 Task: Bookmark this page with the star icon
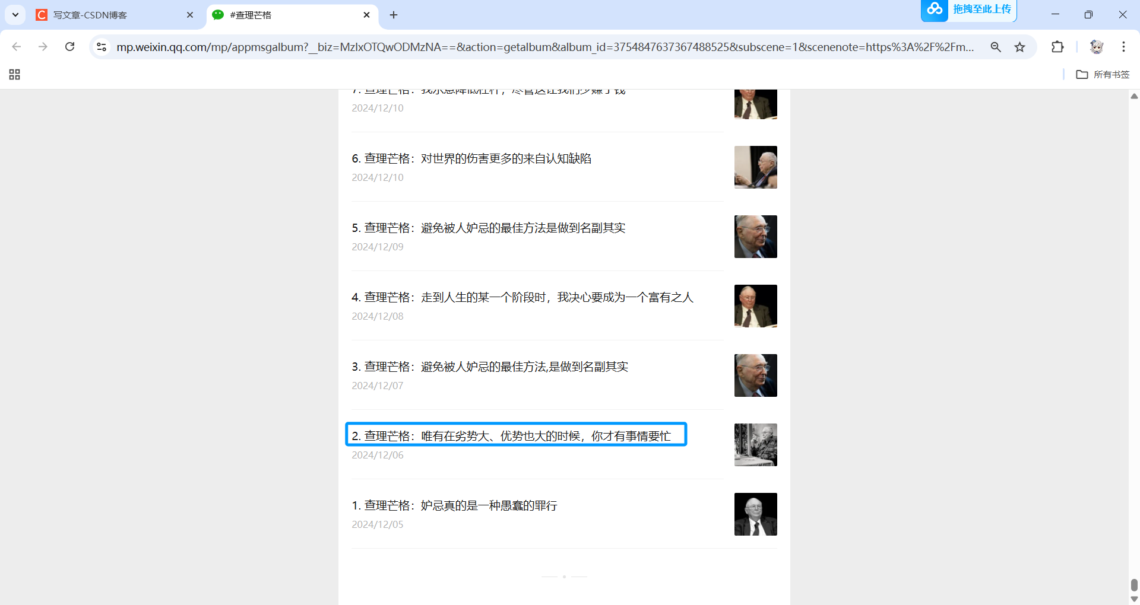[x=1019, y=47]
